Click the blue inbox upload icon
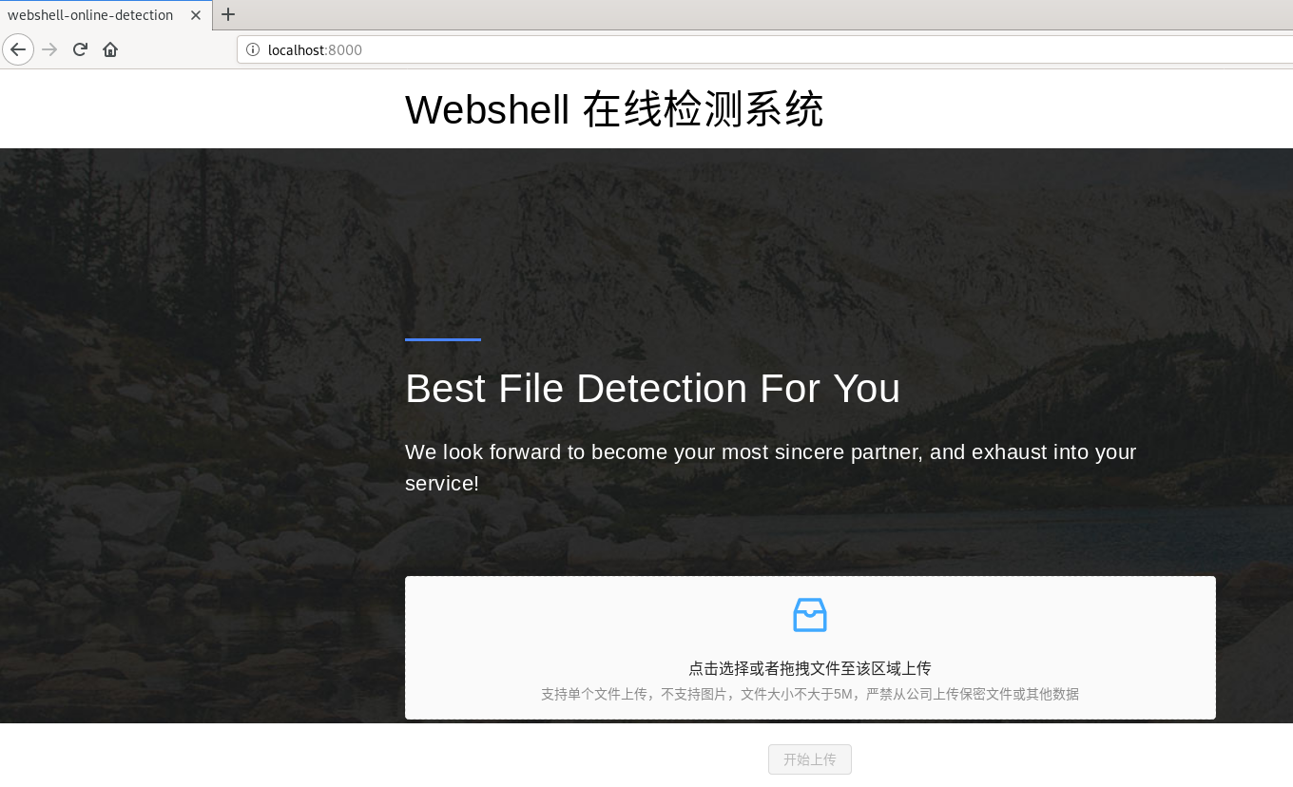 point(810,615)
